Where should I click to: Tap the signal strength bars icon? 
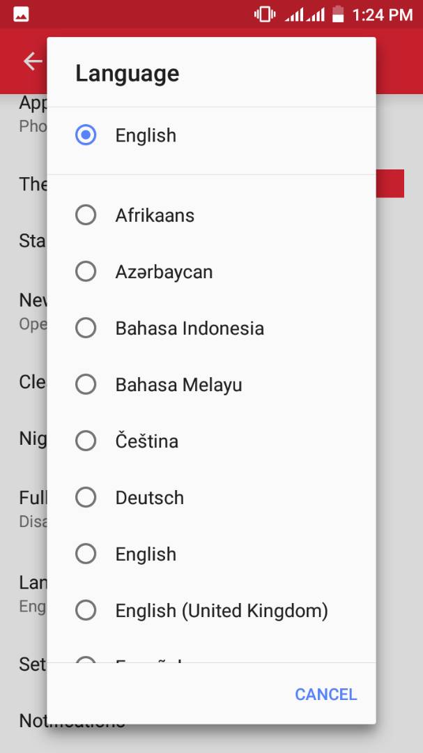click(x=305, y=14)
